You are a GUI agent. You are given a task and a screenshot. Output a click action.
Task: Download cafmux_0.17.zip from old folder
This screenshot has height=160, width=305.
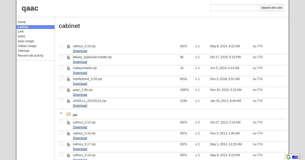pos(80,149)
